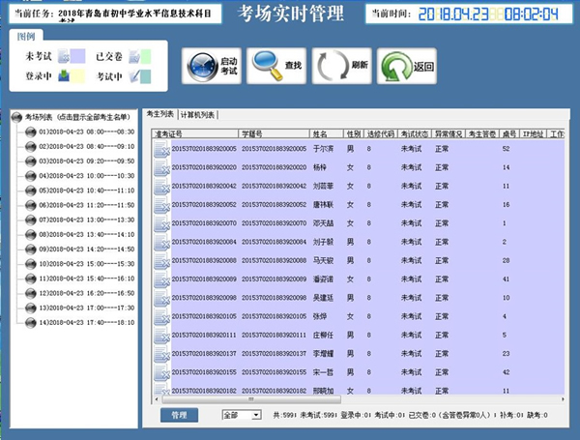Switch to the 计算机列表 tab

click(198, 114)
